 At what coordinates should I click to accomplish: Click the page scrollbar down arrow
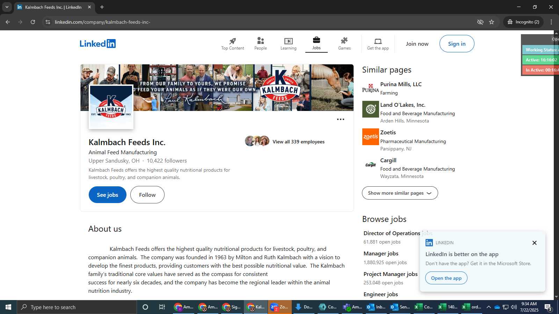point(556,297)
